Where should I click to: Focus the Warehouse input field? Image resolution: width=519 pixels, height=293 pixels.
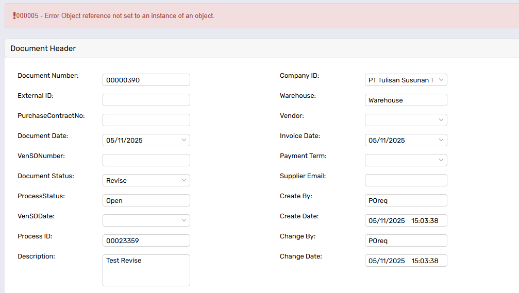pos(406,100)
